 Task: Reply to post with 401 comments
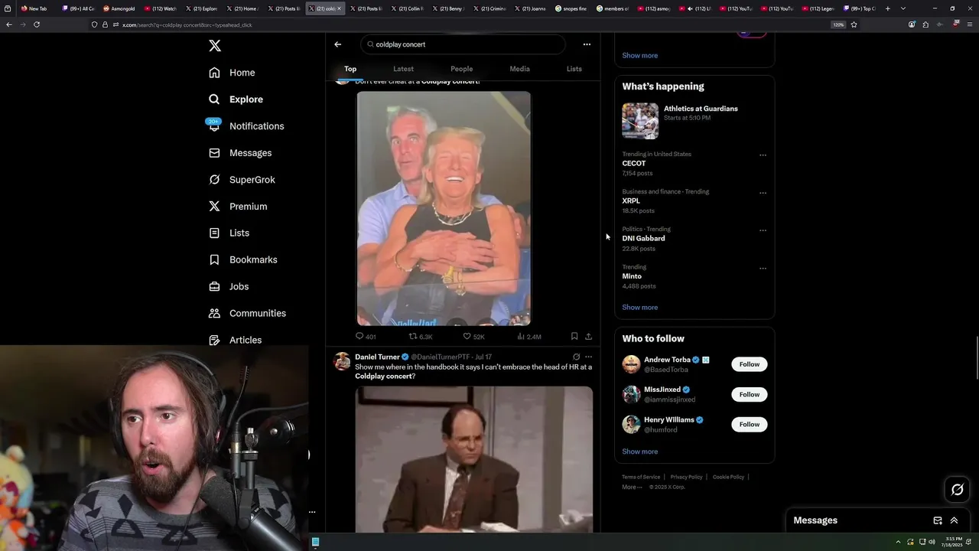[x=366, y=337]
